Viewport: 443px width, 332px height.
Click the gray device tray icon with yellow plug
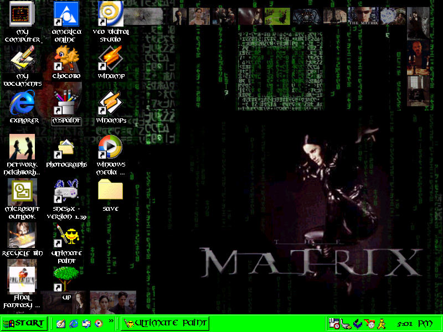pos(346,324)
